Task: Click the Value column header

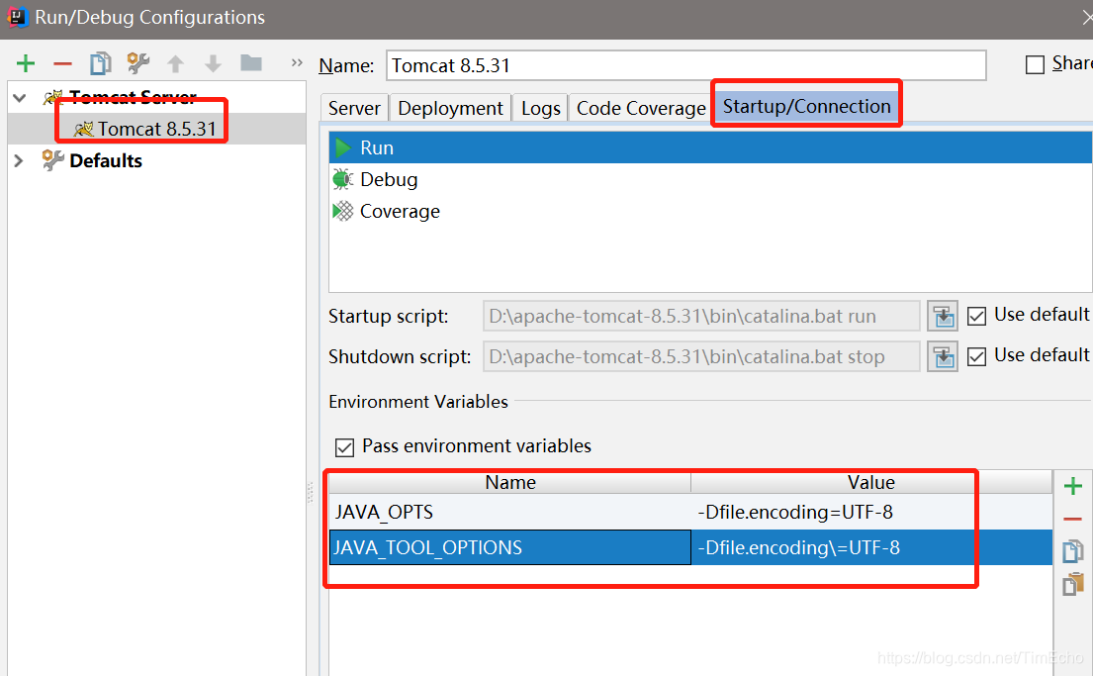Action: tap(871, 482)
